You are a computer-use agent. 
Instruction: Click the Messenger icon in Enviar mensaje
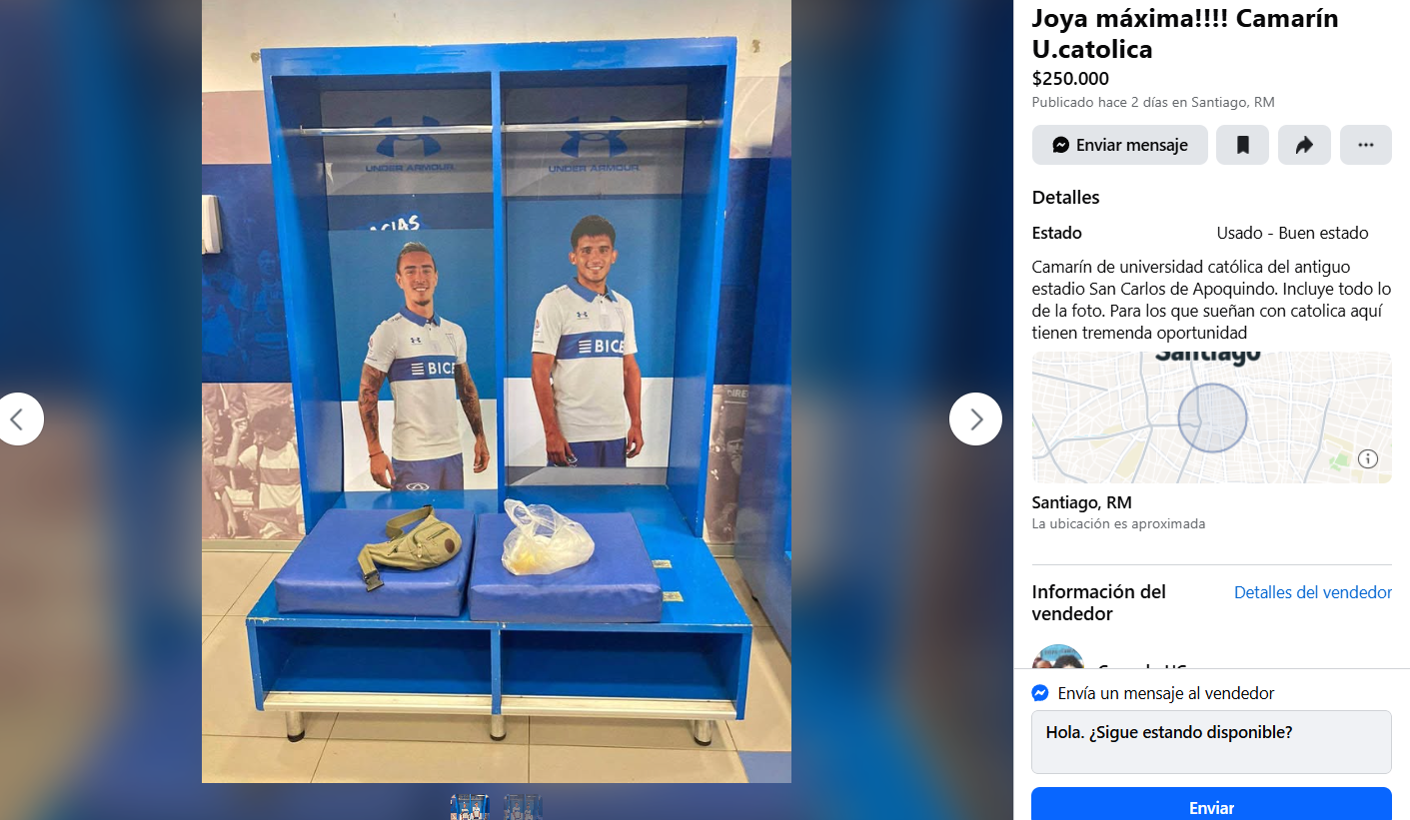click(x=1061, y=145)
